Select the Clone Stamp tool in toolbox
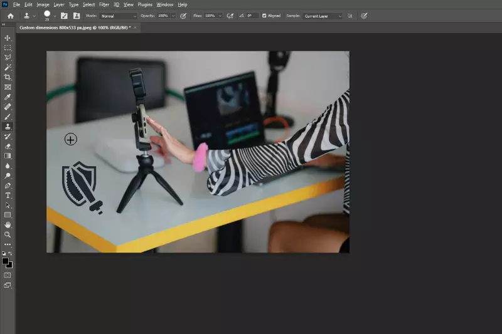The image size is (502, 334). (8, 127)
